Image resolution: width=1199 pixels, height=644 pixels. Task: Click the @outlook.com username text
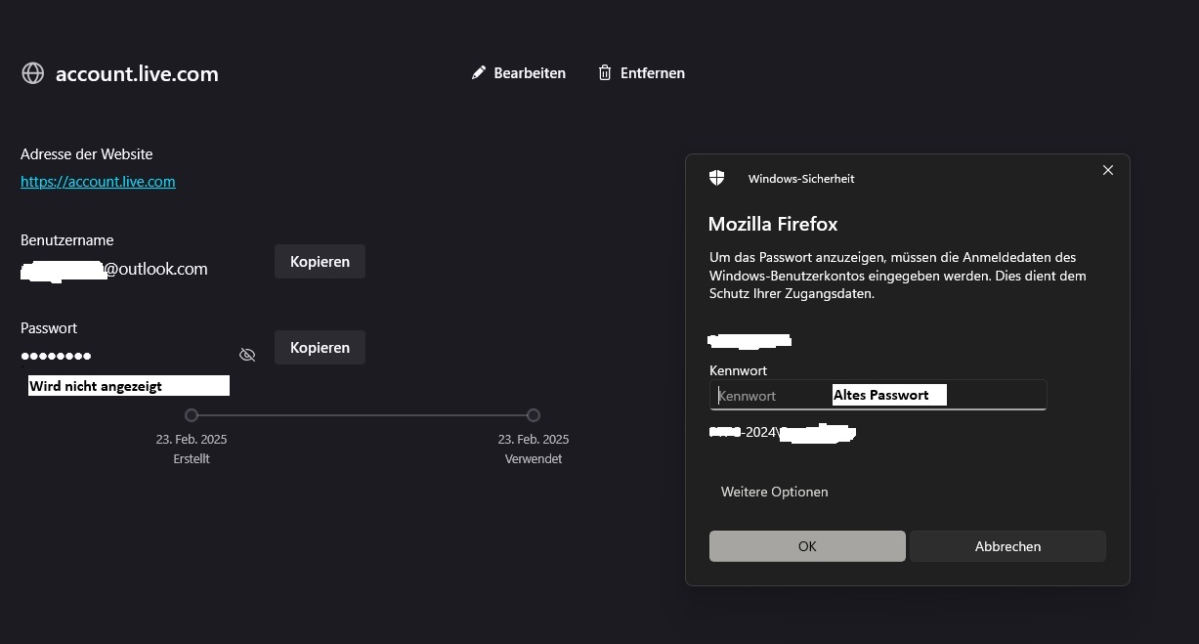coord(156,269)
